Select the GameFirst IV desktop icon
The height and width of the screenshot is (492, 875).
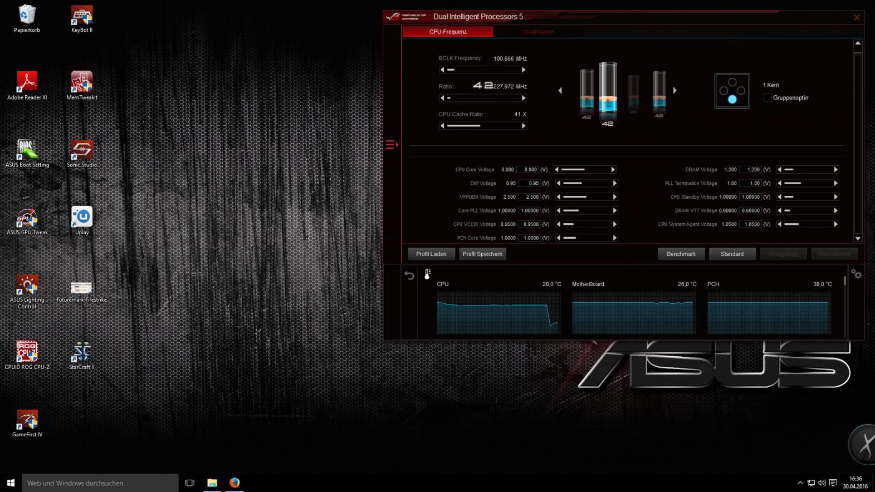[x=27, y=422]
